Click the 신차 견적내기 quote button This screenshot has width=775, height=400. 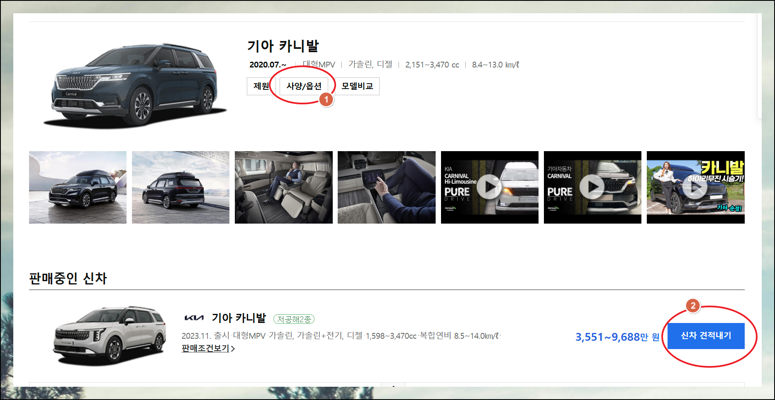click(x=706, y=336)
